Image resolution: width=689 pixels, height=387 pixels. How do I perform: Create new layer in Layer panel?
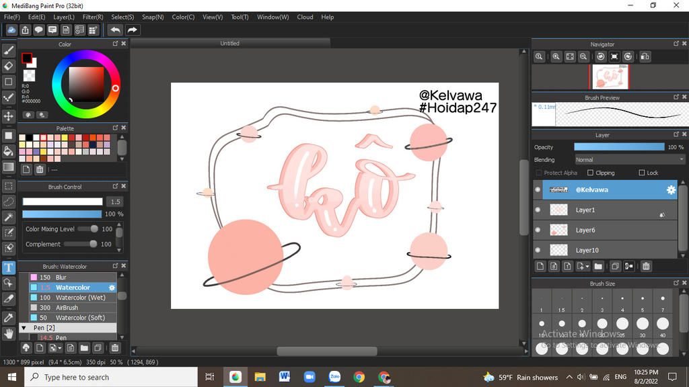pos(540,266)
